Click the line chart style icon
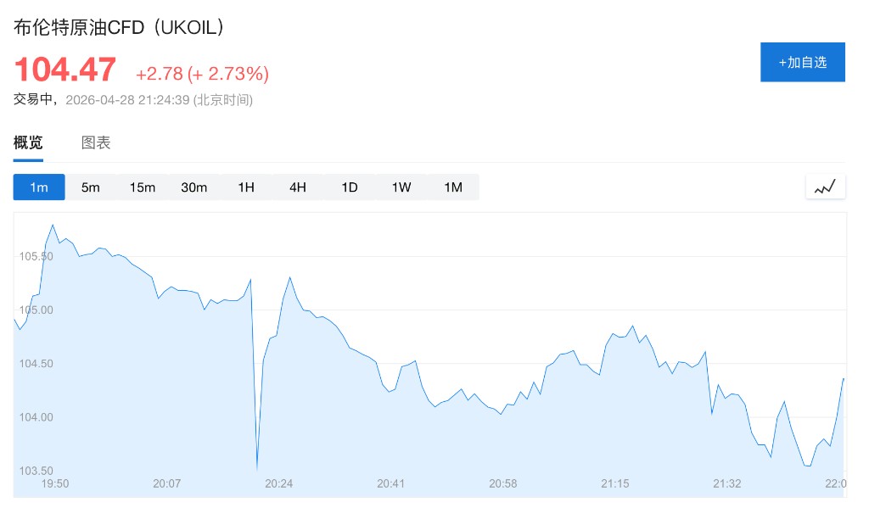Screen dimensions: 869x508 (x=825, y=187)
